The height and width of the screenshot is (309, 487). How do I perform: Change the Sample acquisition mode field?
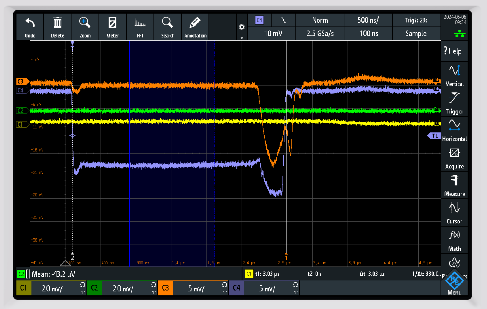point(416,34)
